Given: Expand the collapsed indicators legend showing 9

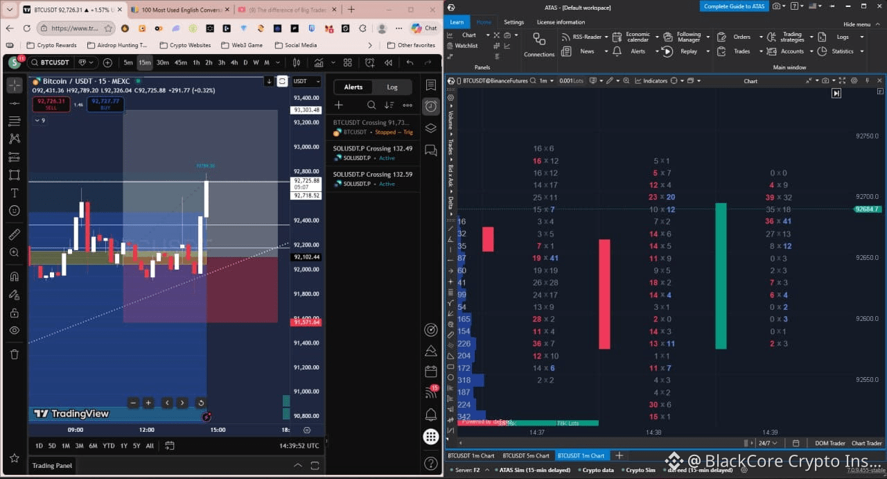Looking at the screenshot, I should point(39,121).
